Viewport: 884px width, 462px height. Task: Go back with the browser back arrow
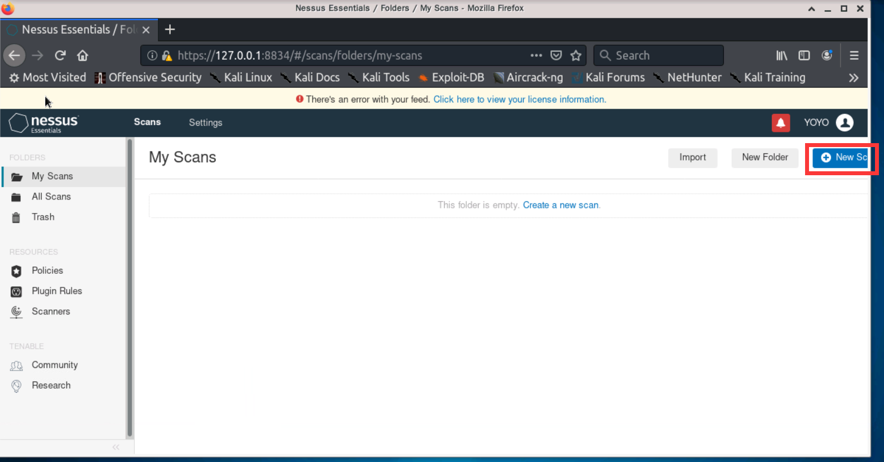click(x=14, y=55)
